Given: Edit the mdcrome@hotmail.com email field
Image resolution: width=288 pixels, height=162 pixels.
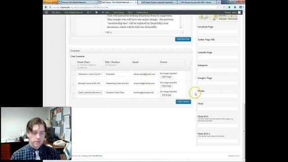Looking at the screenshot, I should [x=145, y=83].
